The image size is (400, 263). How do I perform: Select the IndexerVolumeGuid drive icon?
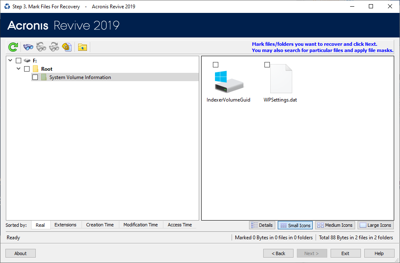[x=229, y=82]
